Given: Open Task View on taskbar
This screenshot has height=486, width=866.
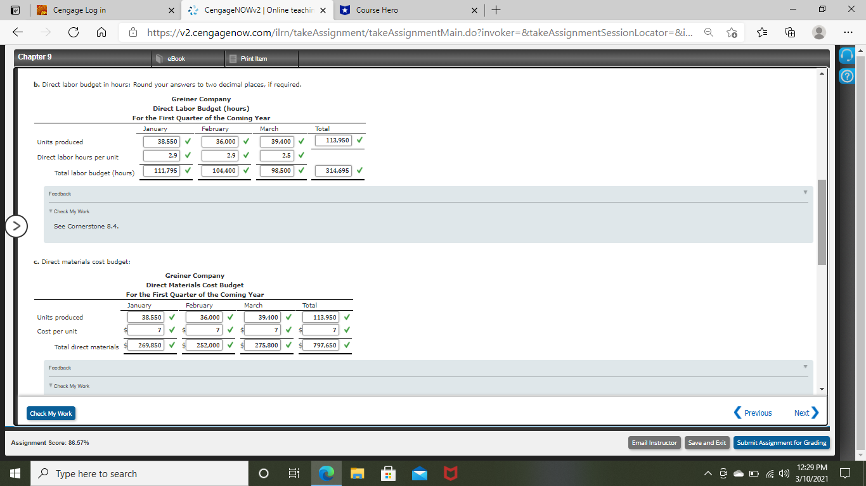Looking at the screenshot, I should [294, 473].
